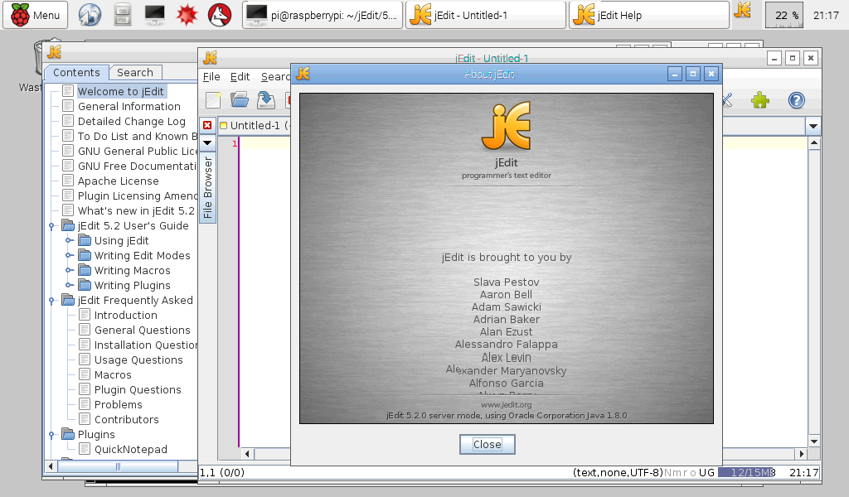Click Using jEdit folder icon
Image resolution: width=849 pixels, height=497 pixels.
[85, 240]
